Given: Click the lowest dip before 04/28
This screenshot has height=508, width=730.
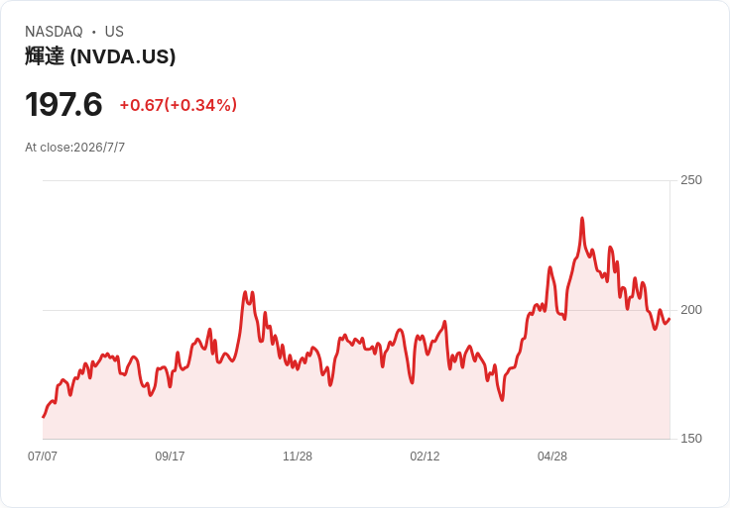Looking at the screenshot, I should 502,399.
